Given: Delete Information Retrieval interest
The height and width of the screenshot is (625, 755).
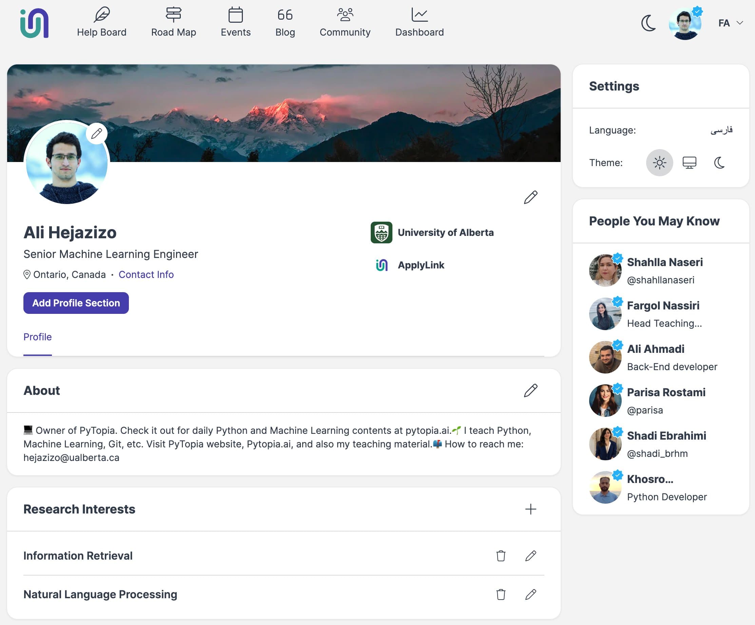Looking at the screenshot, I should point(501,556).
